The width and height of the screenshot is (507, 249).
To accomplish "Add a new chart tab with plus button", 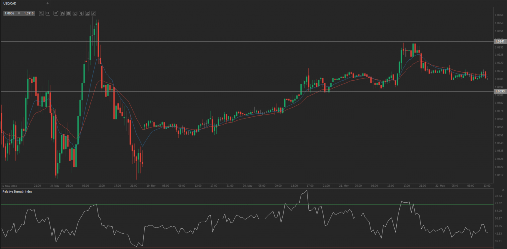I will 47,3.
